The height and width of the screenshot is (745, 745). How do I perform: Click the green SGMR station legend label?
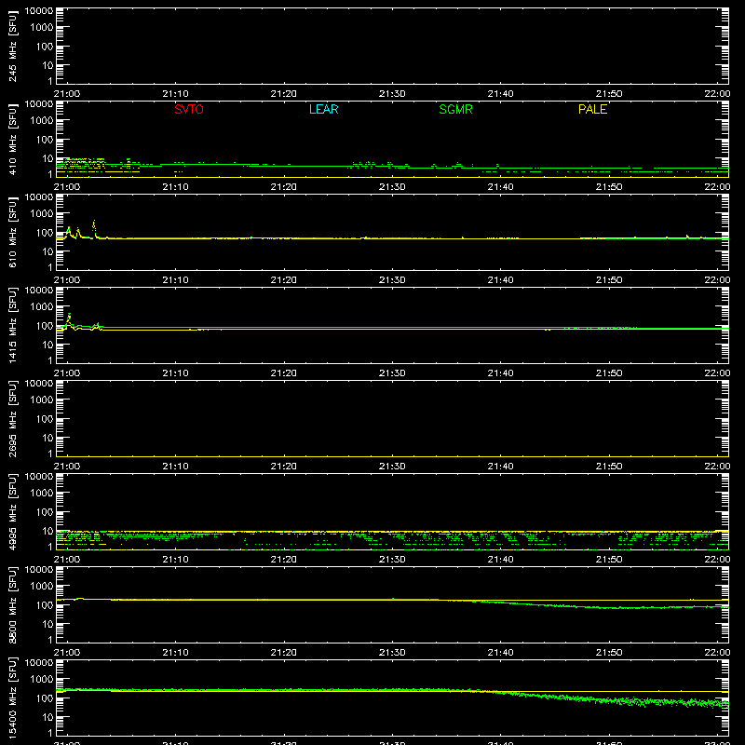coord(455,109)
